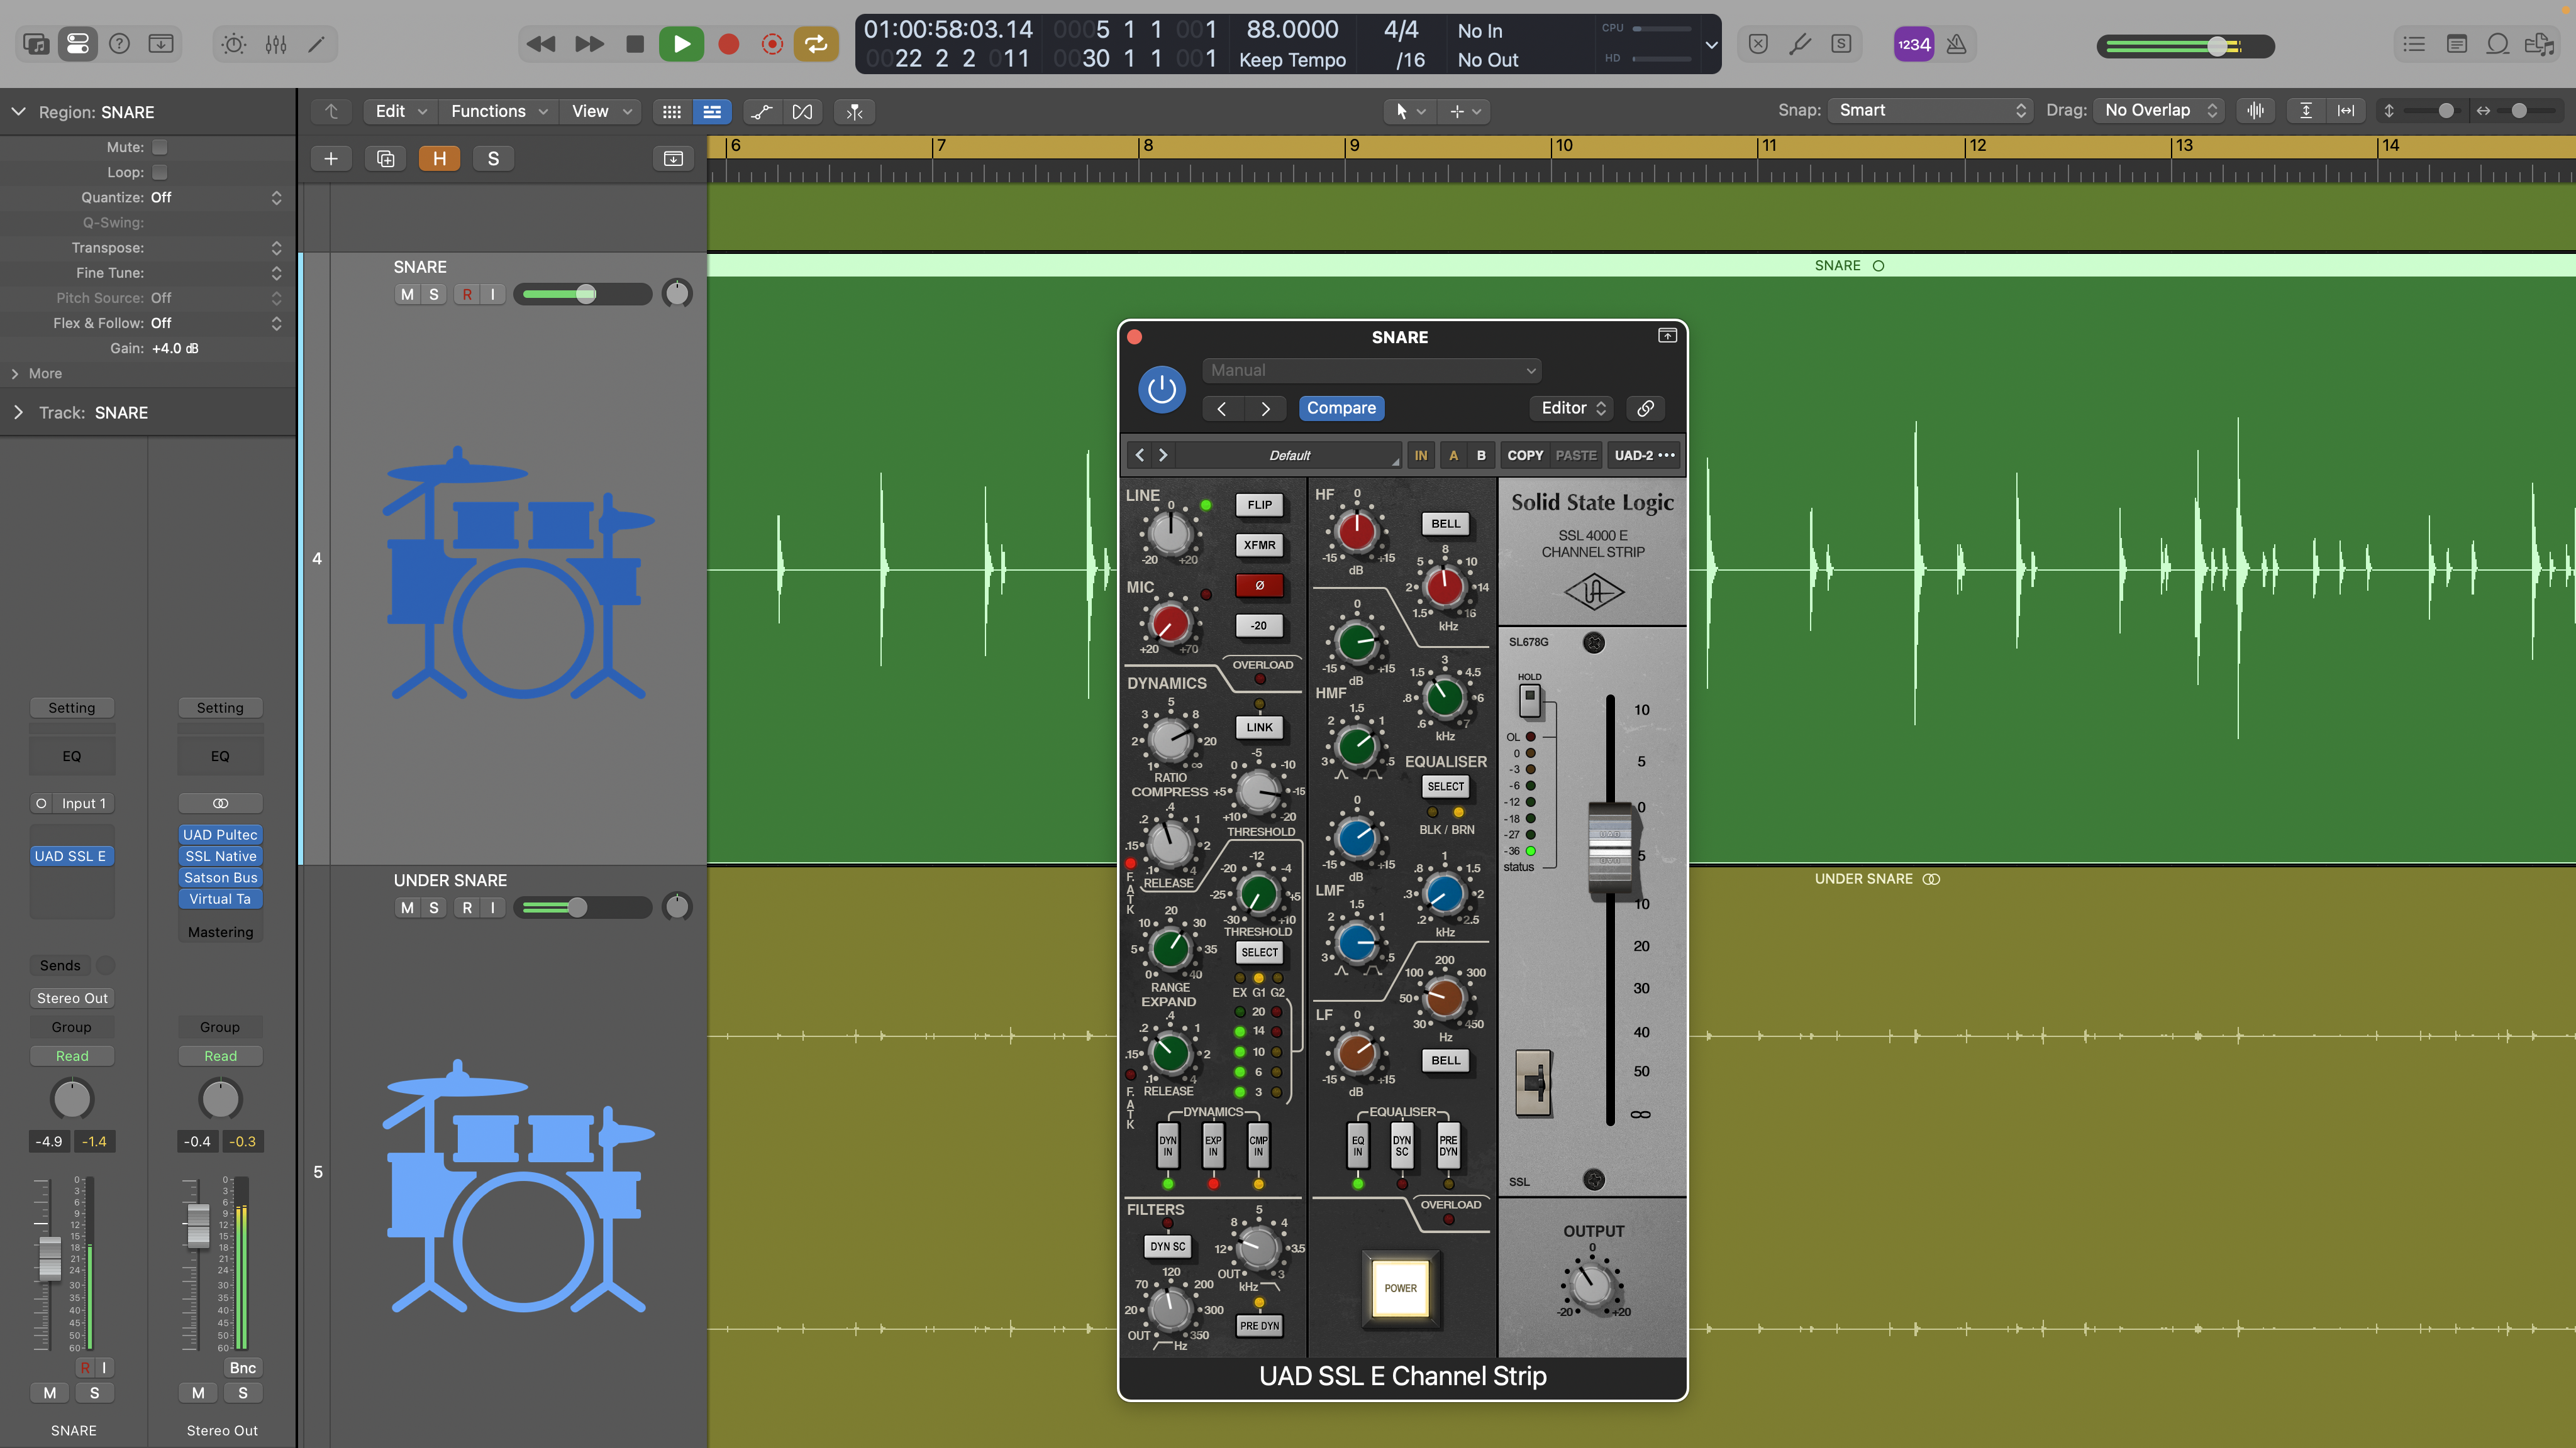
Task: Collapse the Region: SNARE section
Action: 18,112
